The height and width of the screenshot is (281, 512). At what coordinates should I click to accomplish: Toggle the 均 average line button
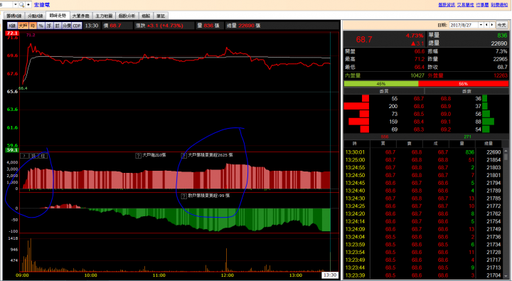(x=33, y=26)
